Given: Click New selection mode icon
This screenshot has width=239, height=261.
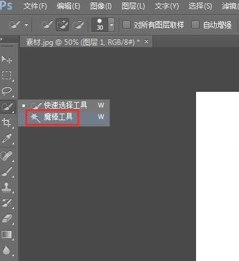Looking at the screenshot, I should 47,25.
